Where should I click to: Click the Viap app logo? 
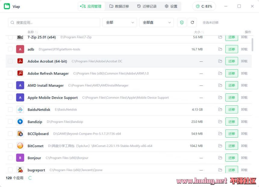7,6
